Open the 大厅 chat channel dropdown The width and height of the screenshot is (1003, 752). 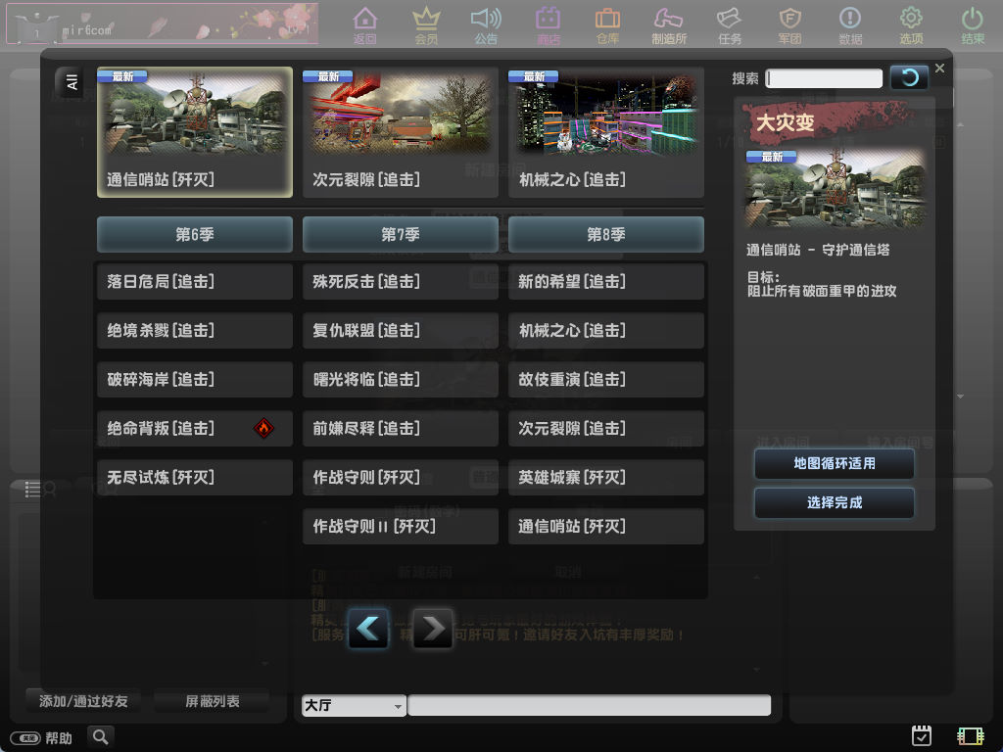coord(354,705)
